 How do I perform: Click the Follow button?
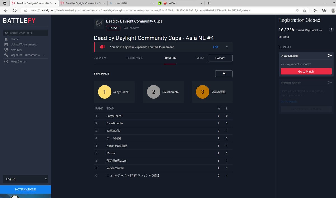tap(113, 28)
